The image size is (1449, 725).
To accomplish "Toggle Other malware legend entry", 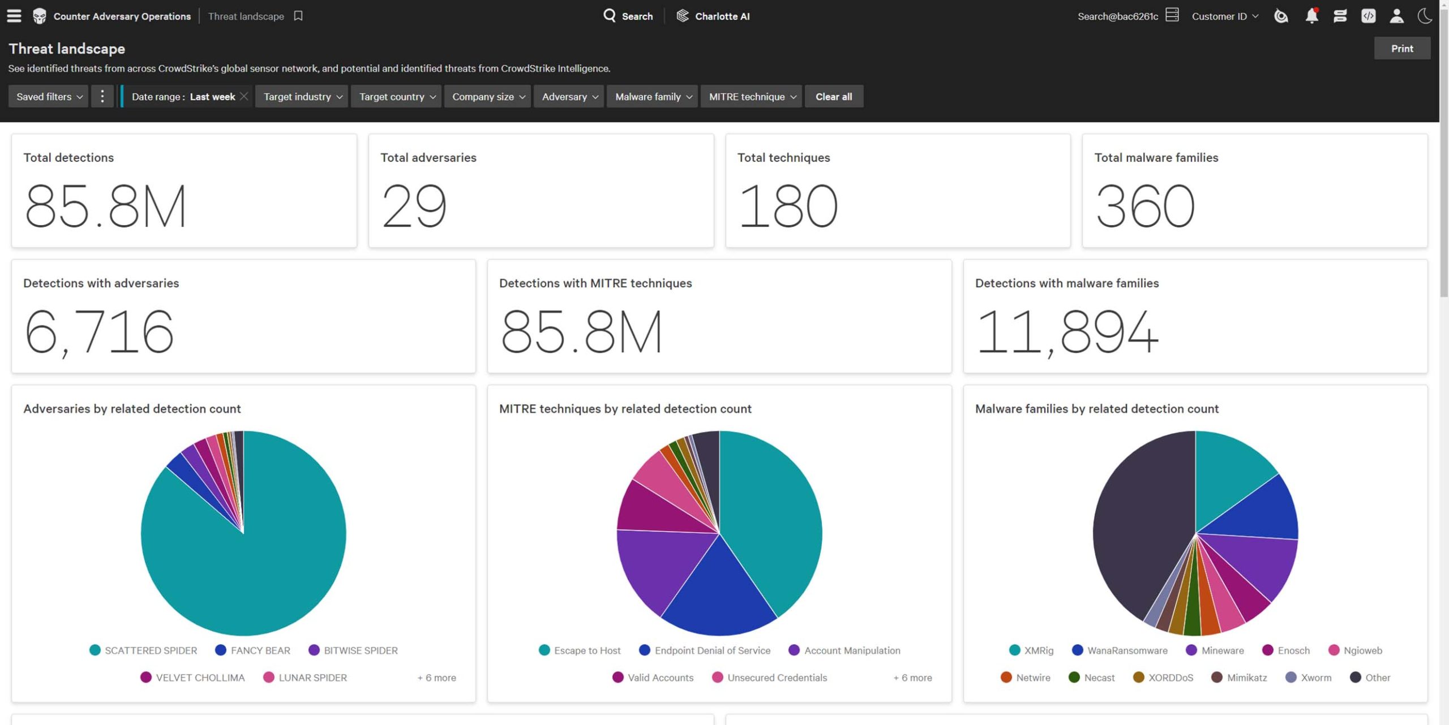I will (1370, 677).
